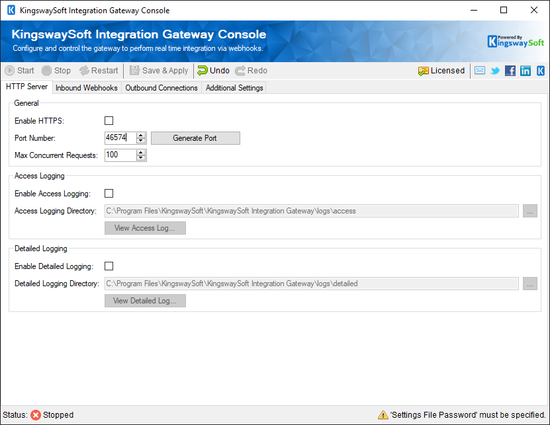
Task: Click the KingswaySoft logo in title bar
Action: [11, 10]
